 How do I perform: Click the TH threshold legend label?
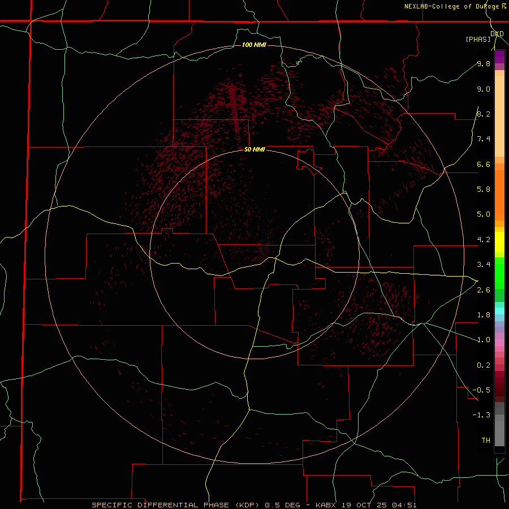[x=486, y=441]
